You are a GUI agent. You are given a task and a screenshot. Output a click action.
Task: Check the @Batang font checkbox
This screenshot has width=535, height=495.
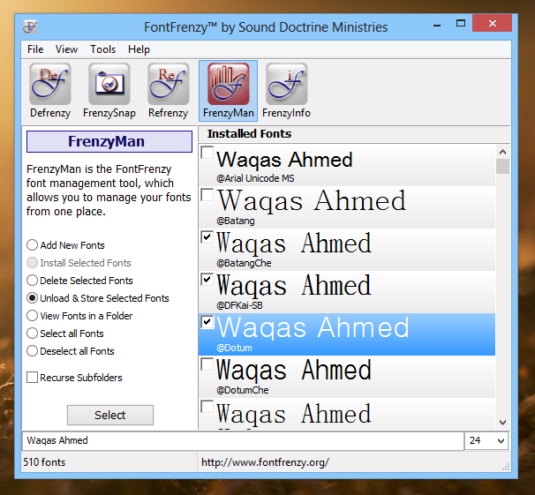point(207,195)
